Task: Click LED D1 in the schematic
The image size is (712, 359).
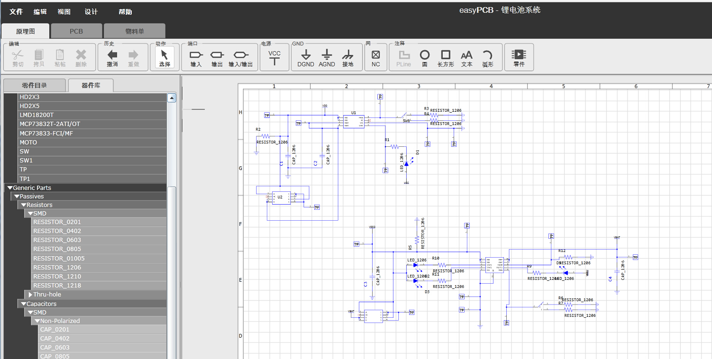Action: tap(407, 163)
